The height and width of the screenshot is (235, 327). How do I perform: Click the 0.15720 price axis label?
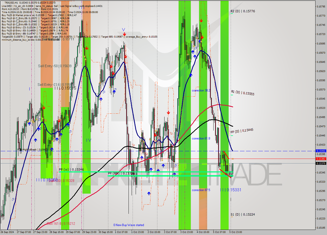pyautogui.click(x=321, y=34)
